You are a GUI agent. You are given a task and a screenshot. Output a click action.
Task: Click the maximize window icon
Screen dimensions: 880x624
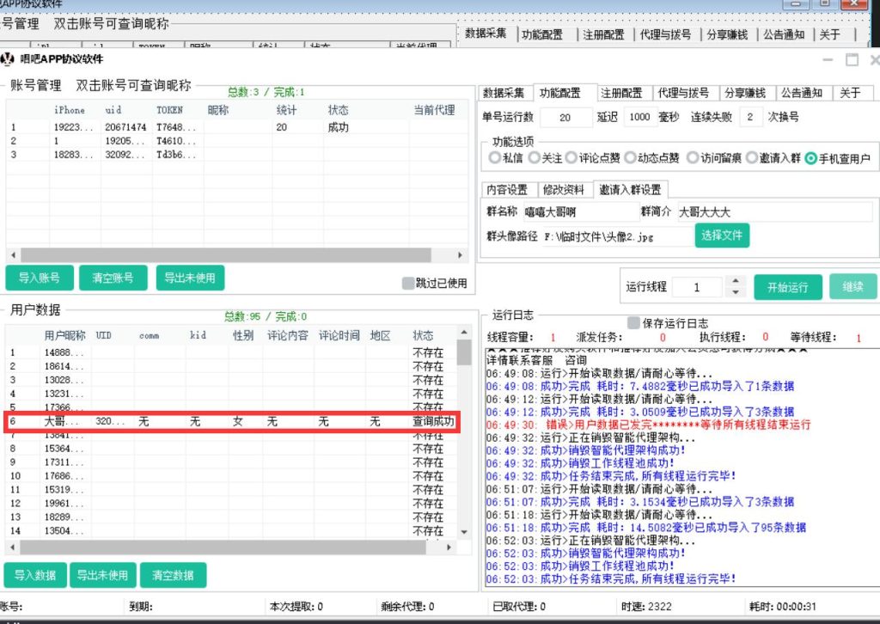[x=852, y=60]
